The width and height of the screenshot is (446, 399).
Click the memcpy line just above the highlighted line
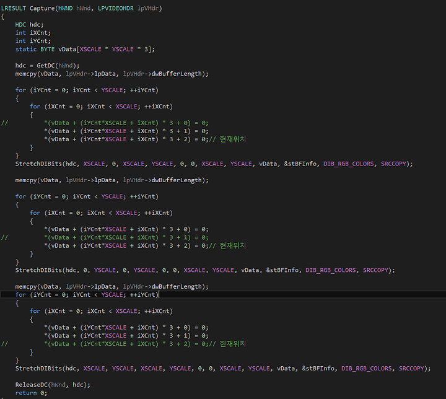coord(111,287)
